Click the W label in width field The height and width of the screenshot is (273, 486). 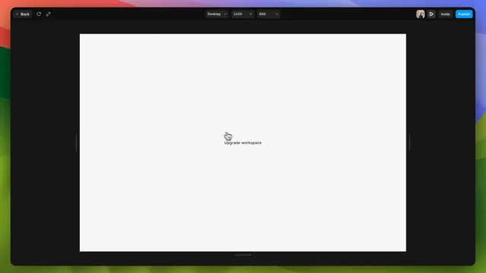(251, 14)
